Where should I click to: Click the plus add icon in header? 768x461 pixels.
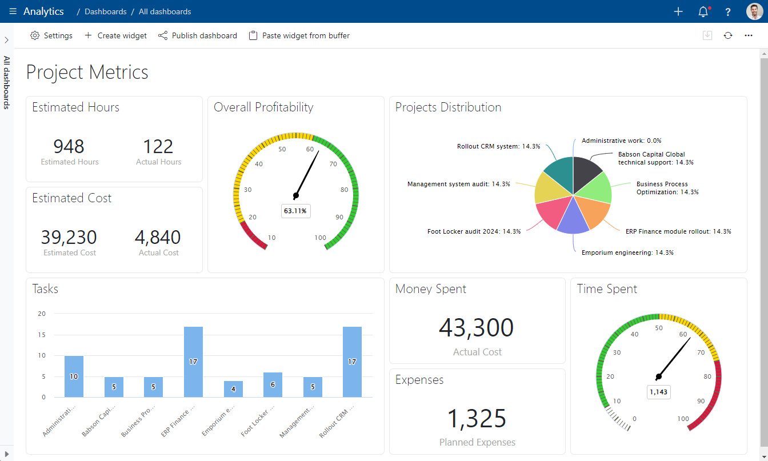678,11
